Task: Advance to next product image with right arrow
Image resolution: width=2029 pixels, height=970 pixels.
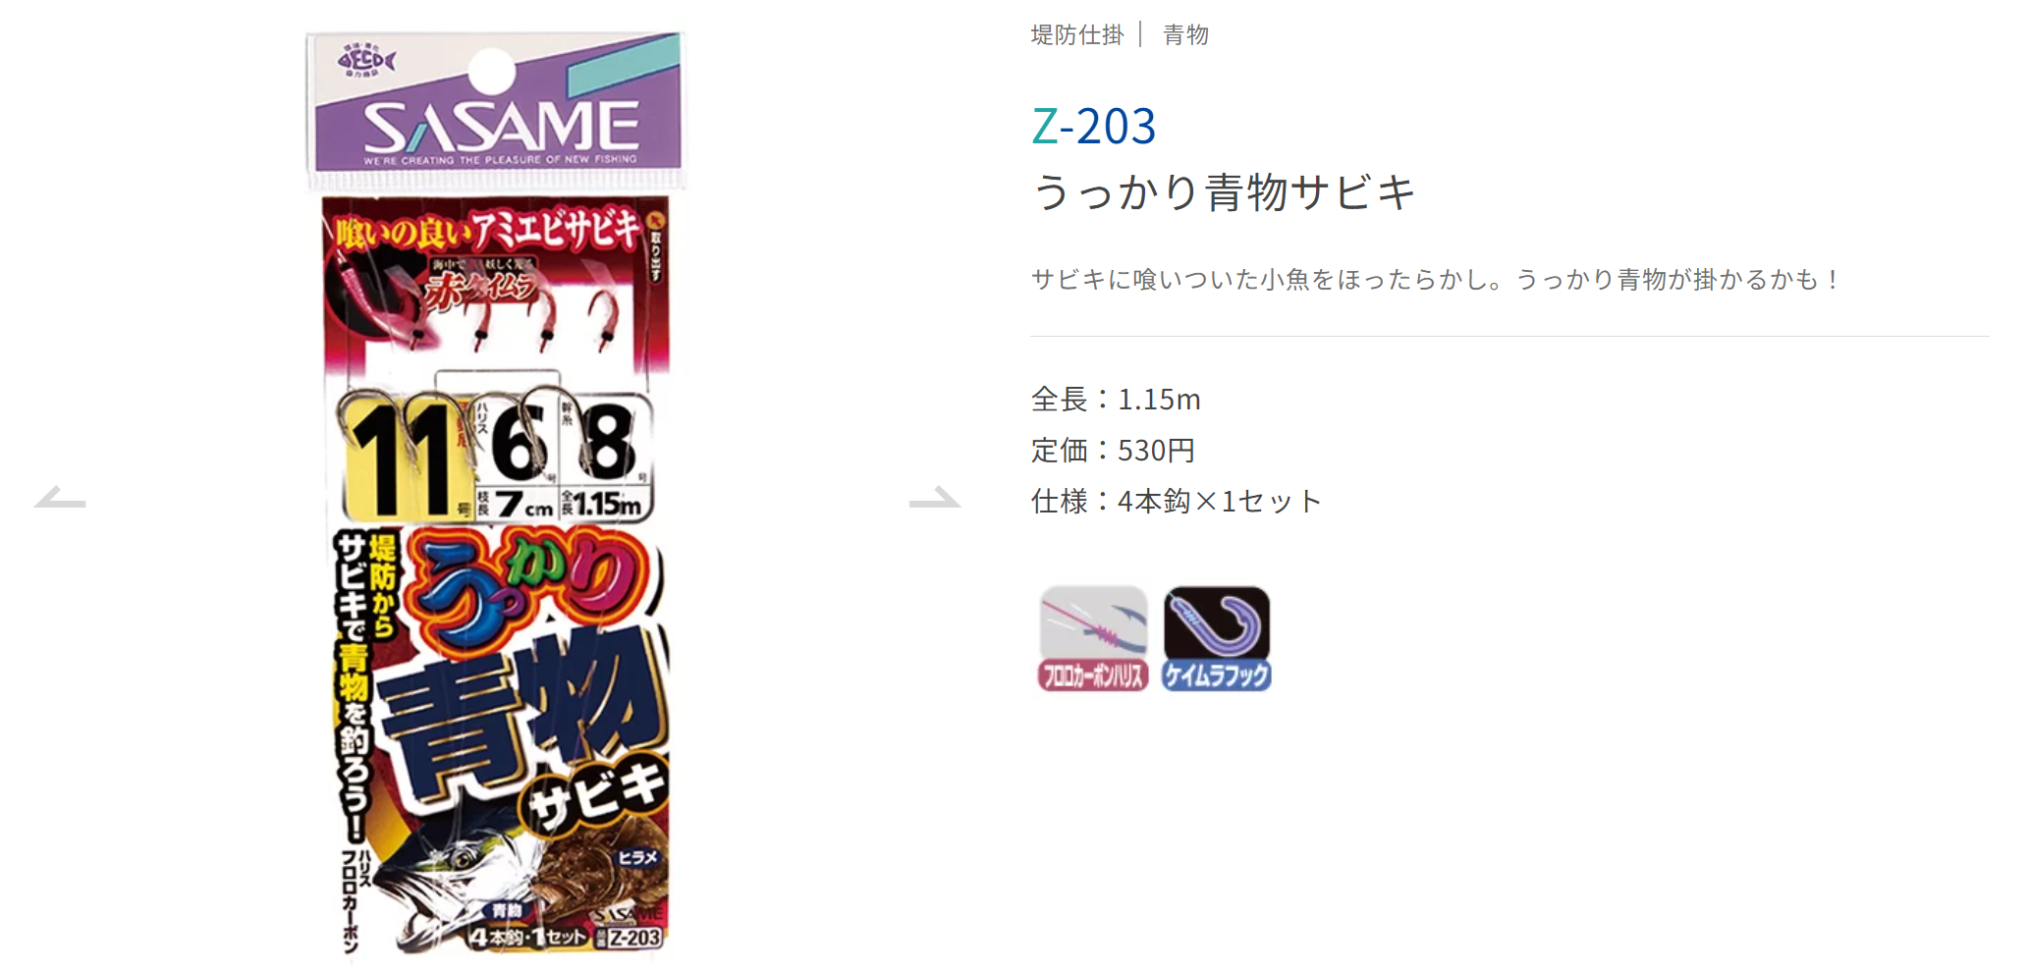Action: coord(934,497)
